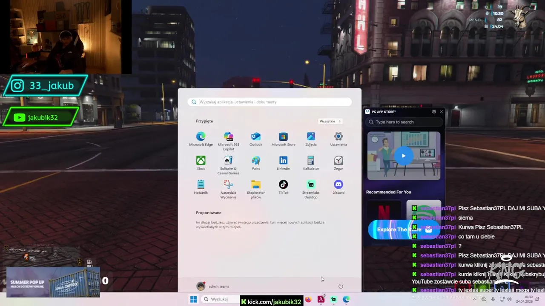
Task: Launch the TikTok pinned app
Action: 283,187
